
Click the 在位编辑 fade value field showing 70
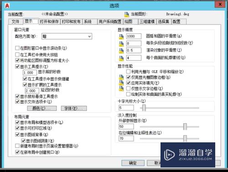(126, 138)
